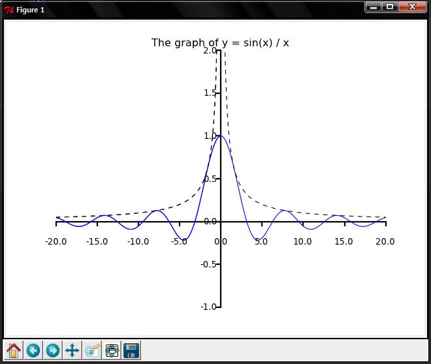Minimize the Figure 1 window
The height and width of the screenshot is (364, 431).
click(374, 7)
